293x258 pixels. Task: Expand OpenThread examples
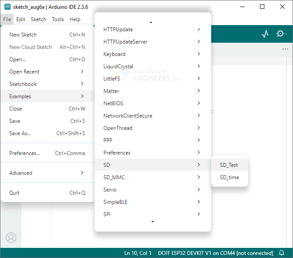pyautogui.click(x=153, y=128)
